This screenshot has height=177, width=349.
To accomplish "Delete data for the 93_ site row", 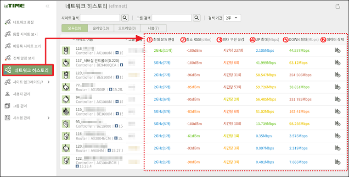I will point(338,124).
